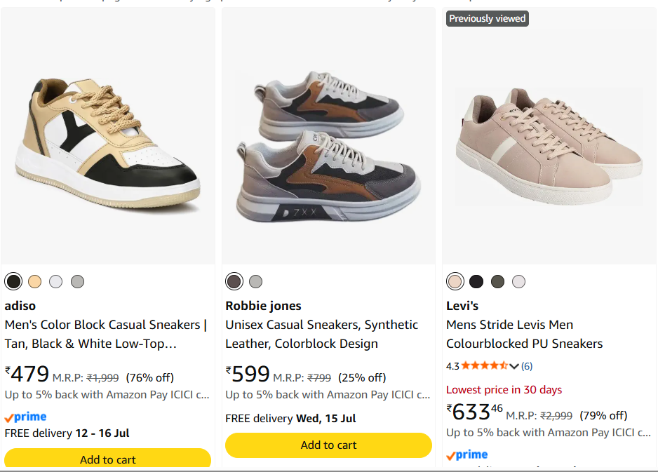Choose tan color swatch for adiso sneakers

tap(35, 281)
